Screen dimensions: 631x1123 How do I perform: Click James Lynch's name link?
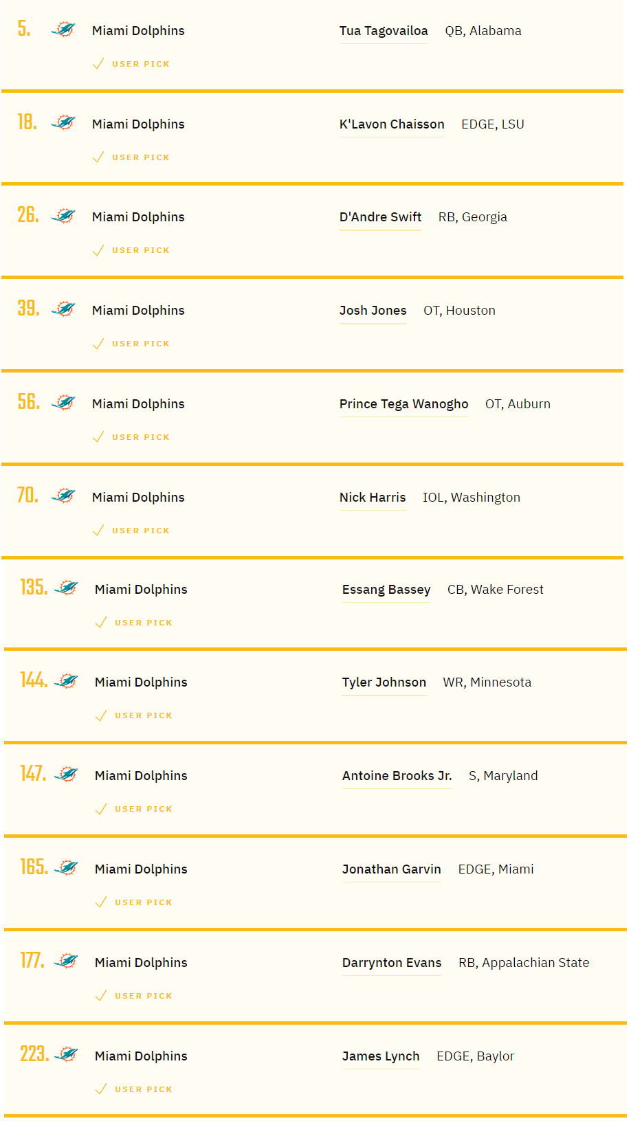(x=381, y=1056)
